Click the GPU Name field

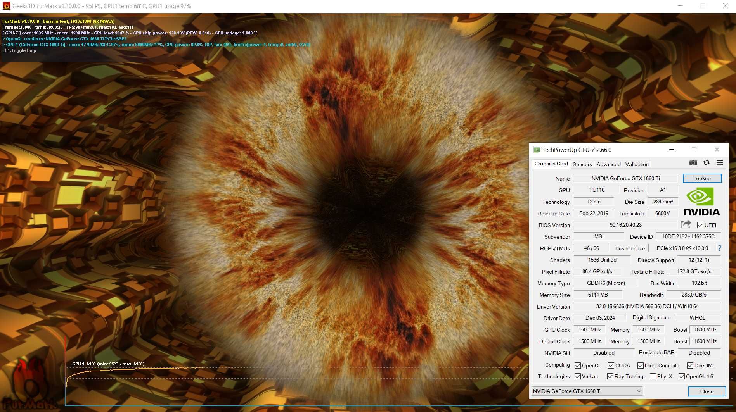click(x=625, y=178)
